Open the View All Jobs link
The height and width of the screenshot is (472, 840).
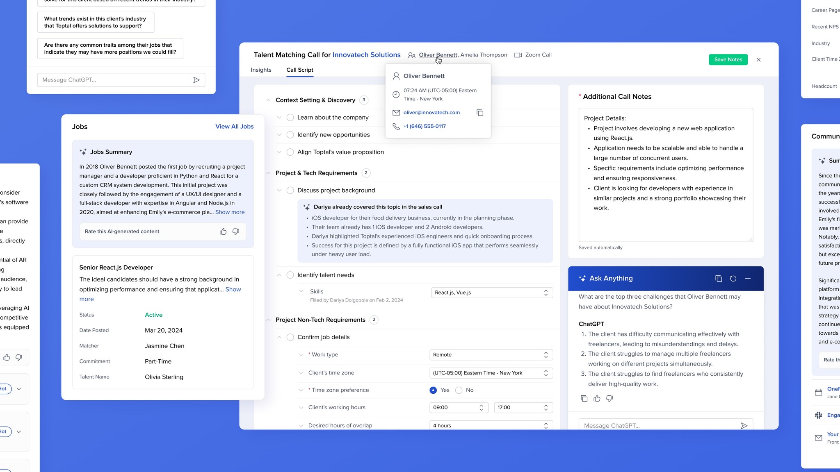point(234,127)
